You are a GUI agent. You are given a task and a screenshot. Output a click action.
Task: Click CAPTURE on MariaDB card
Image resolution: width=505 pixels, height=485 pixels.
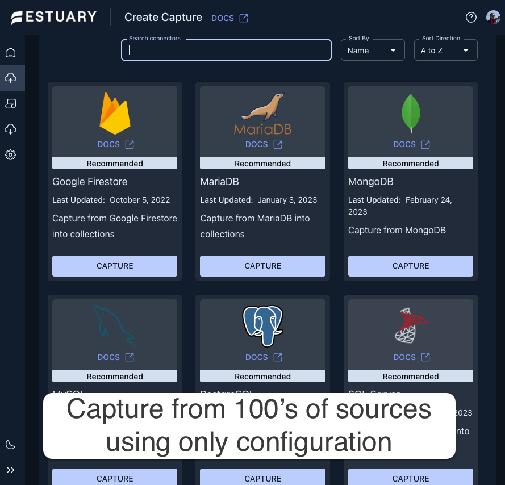pyautogui.click(x=262, y=266)
